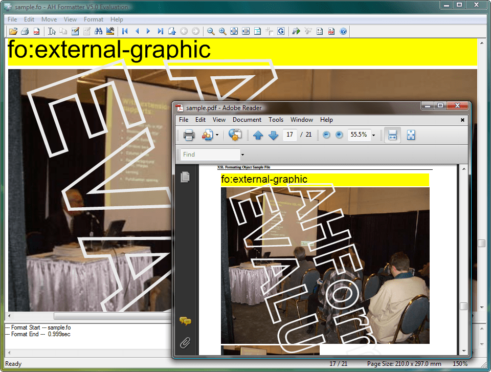Click the Adobe Reader vertical scrollbar thumb

464,306
